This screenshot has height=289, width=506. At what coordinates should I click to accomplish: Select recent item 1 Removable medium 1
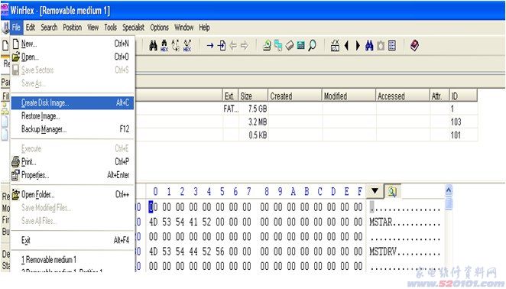73,260
